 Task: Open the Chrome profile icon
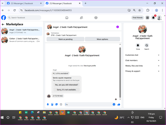click(x=156, y=10)
